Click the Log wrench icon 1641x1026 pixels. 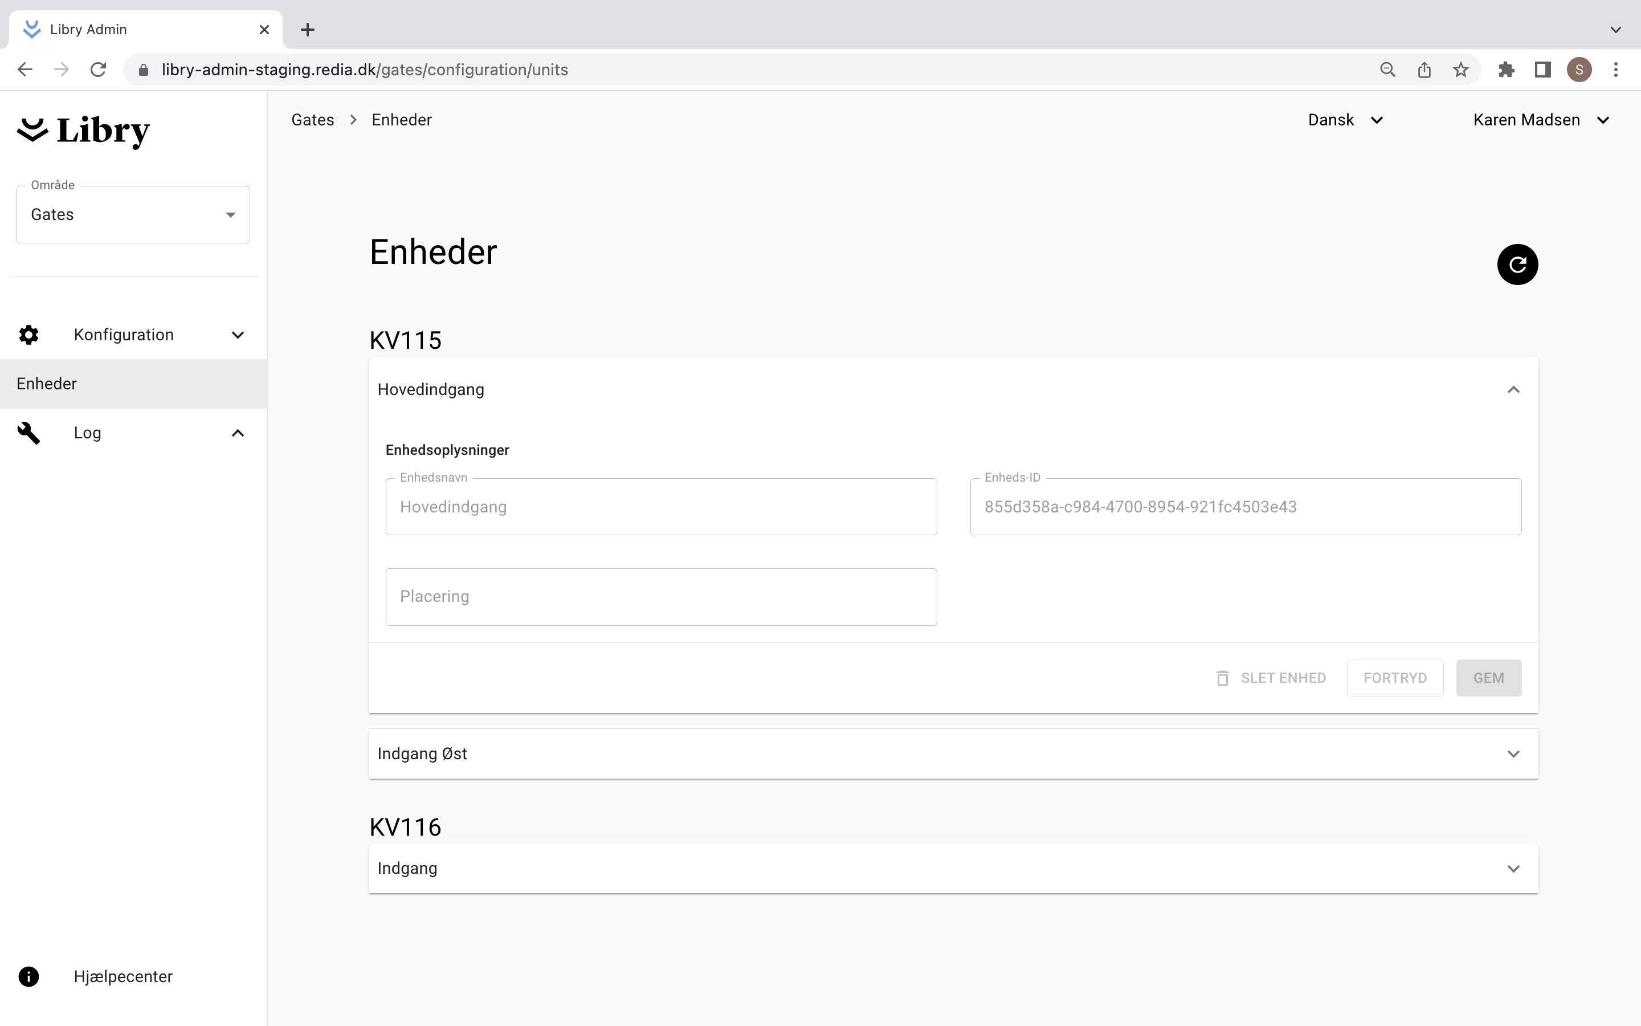[28, 433]
